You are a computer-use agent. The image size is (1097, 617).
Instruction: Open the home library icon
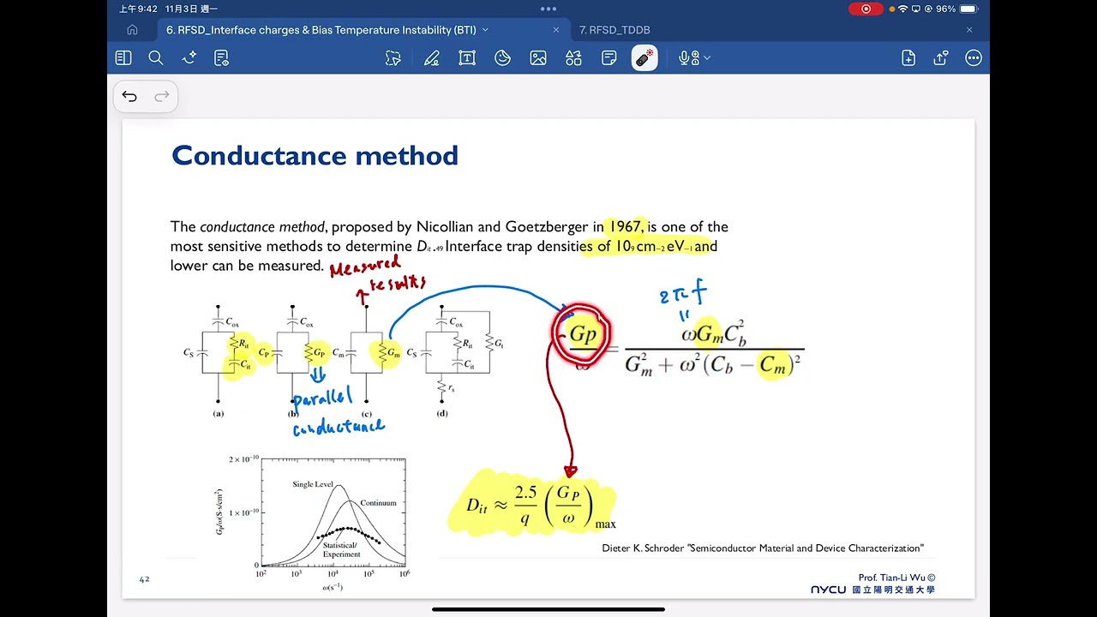(x=132, y=30)
